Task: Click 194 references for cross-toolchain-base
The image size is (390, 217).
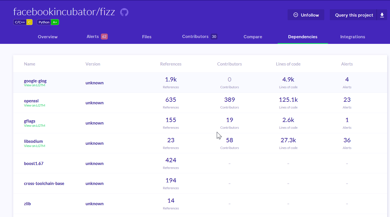Action: [171, 180]
